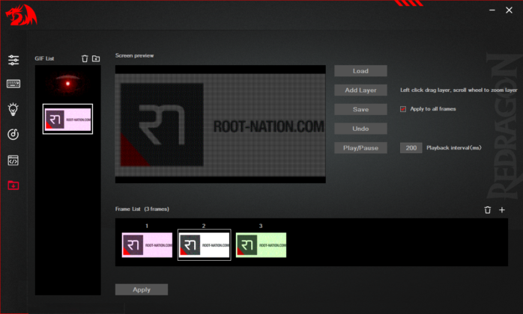Minimize the Redragon window

coord(492,10)
